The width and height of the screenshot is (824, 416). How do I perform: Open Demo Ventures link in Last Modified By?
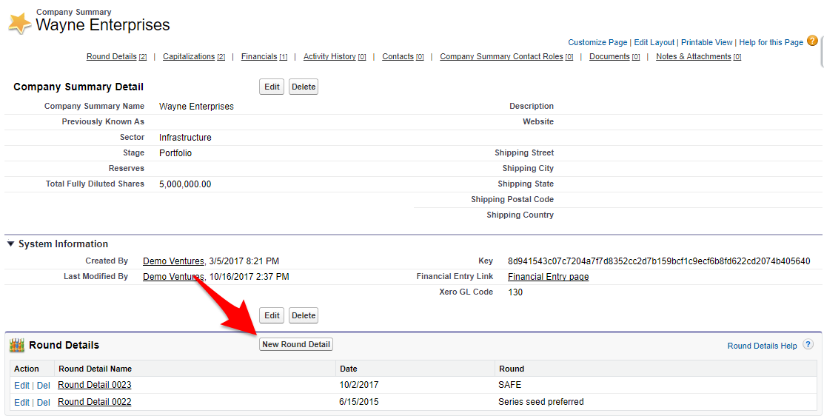click(173, 277)
